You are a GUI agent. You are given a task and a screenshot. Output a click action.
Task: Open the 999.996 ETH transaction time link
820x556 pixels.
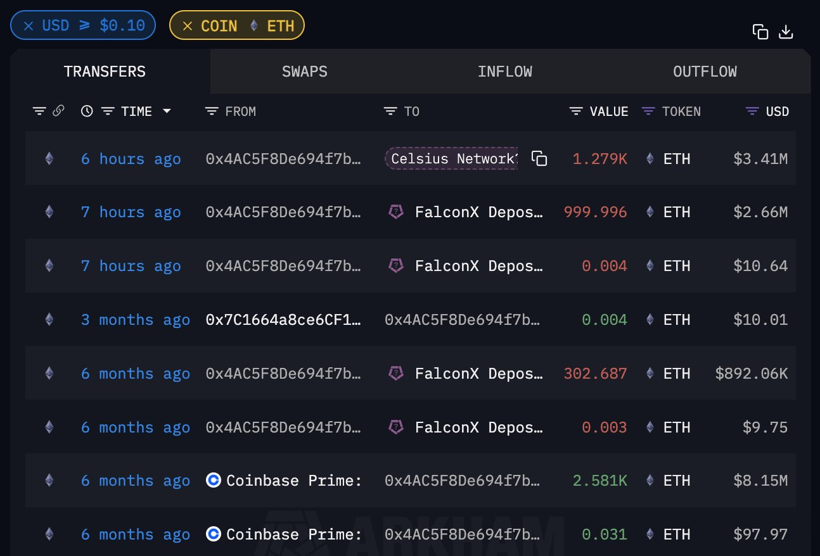point(131,212)
